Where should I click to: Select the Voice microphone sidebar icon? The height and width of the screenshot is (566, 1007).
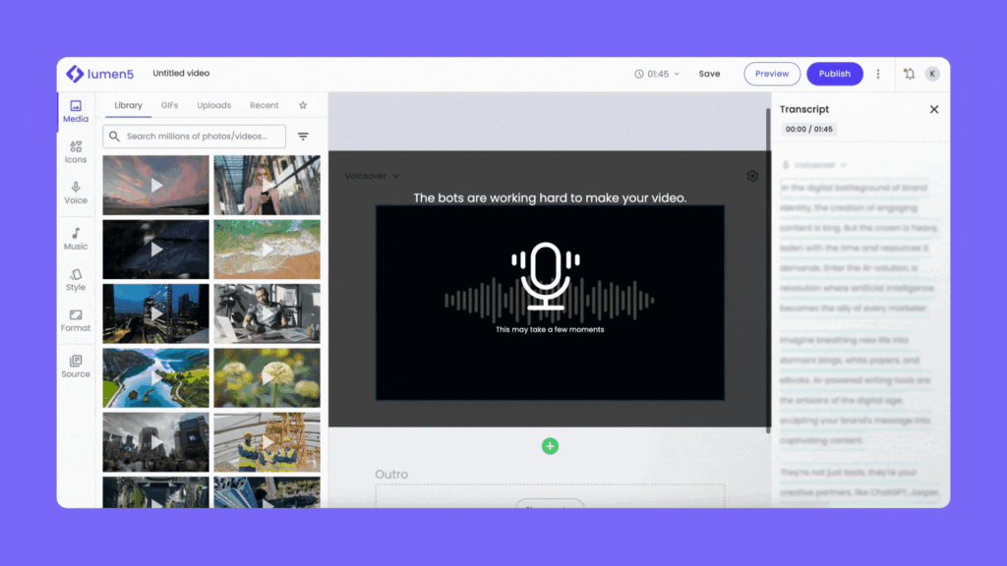pyautogui.click(x=76, y=193)
